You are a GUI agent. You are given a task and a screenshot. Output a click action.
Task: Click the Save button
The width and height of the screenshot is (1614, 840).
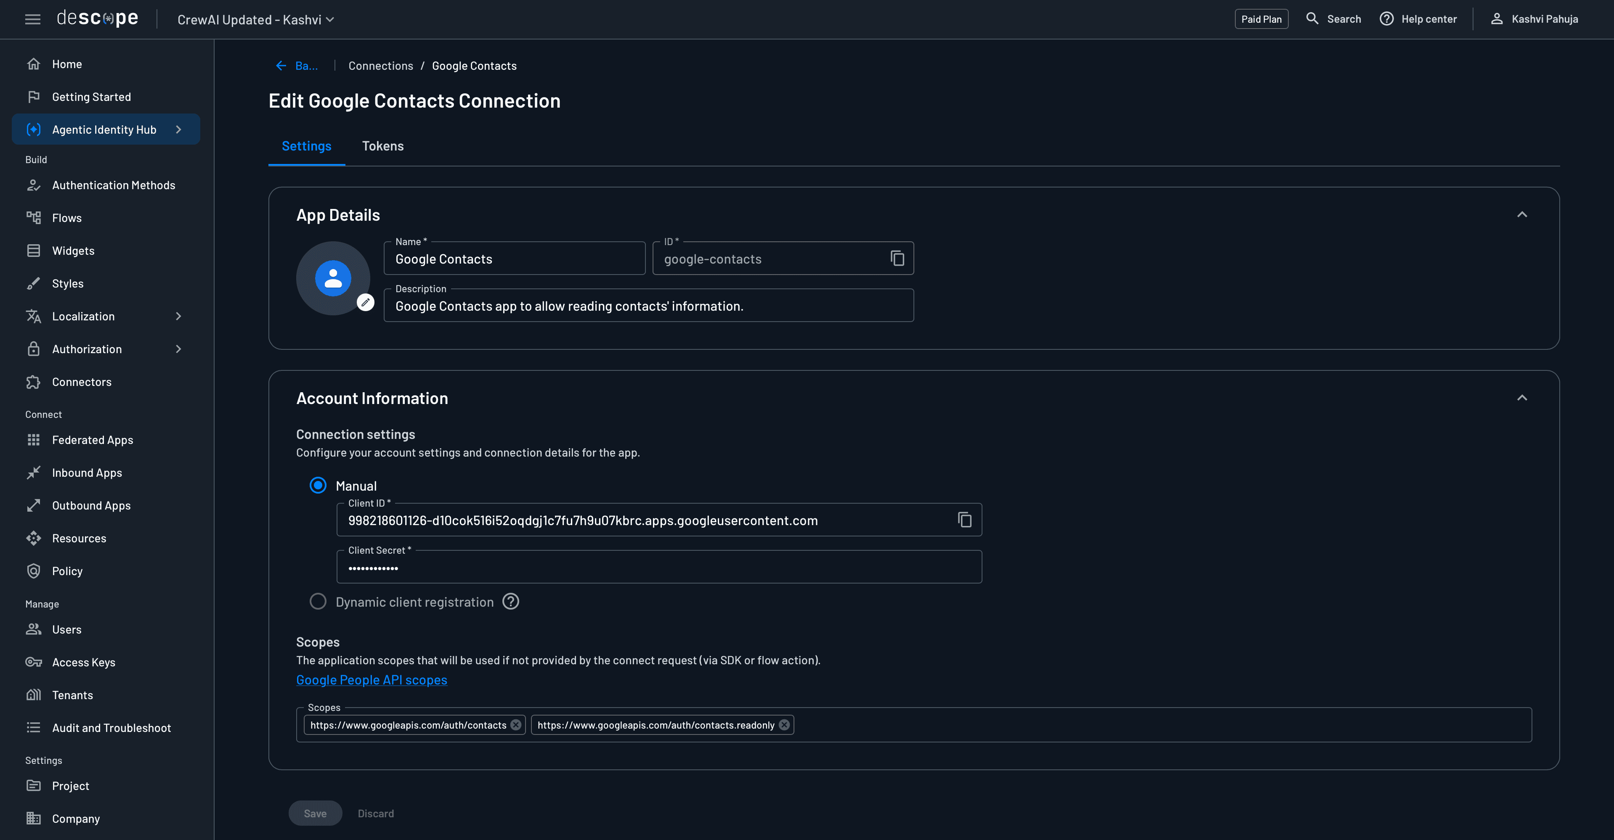pos(315,813)
